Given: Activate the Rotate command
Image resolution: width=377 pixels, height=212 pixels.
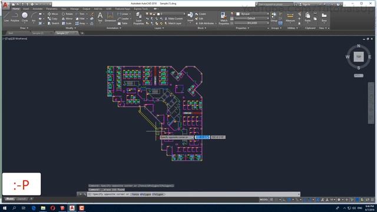Looking at the screenshot, I should click(67, 14).
